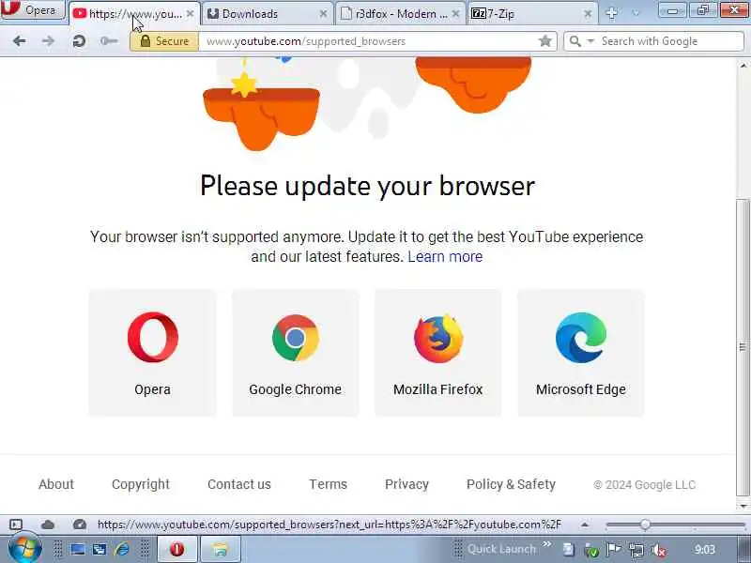Open the zoom level dropdown arrow
This screenshot has width=751, height=563.
pos(585,525)
